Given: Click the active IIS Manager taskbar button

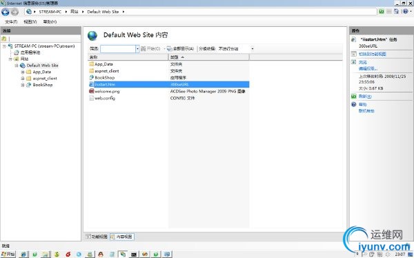Looking at the screenshot, I should coord(123,255).
